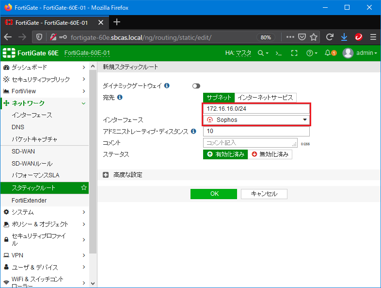This screenshot has width=381, height=288.
Task: Click the 80% zoom level indicator
Action: tap(266, 37)
